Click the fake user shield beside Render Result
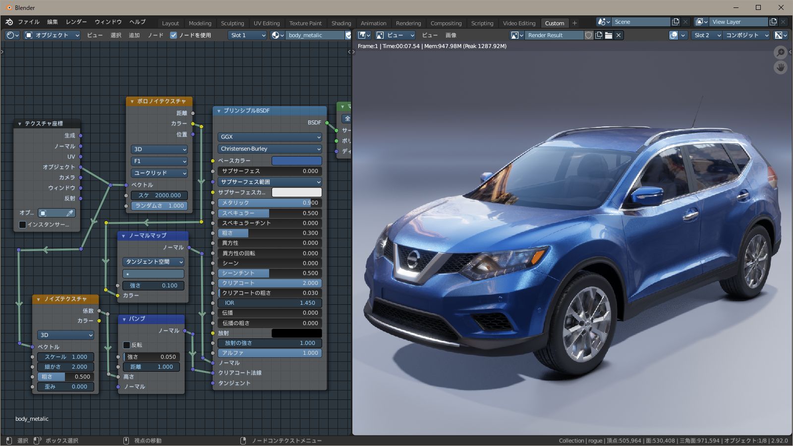This screenshot has width=793, height=446. click(x=588, y=35)
